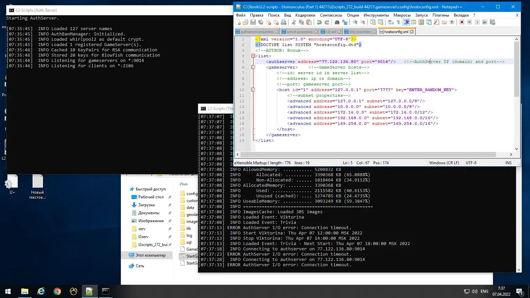Viewport: 530px width, 298px height.
Task: Toggle show all characters pilcrow icon
Action: coord(398,22)
